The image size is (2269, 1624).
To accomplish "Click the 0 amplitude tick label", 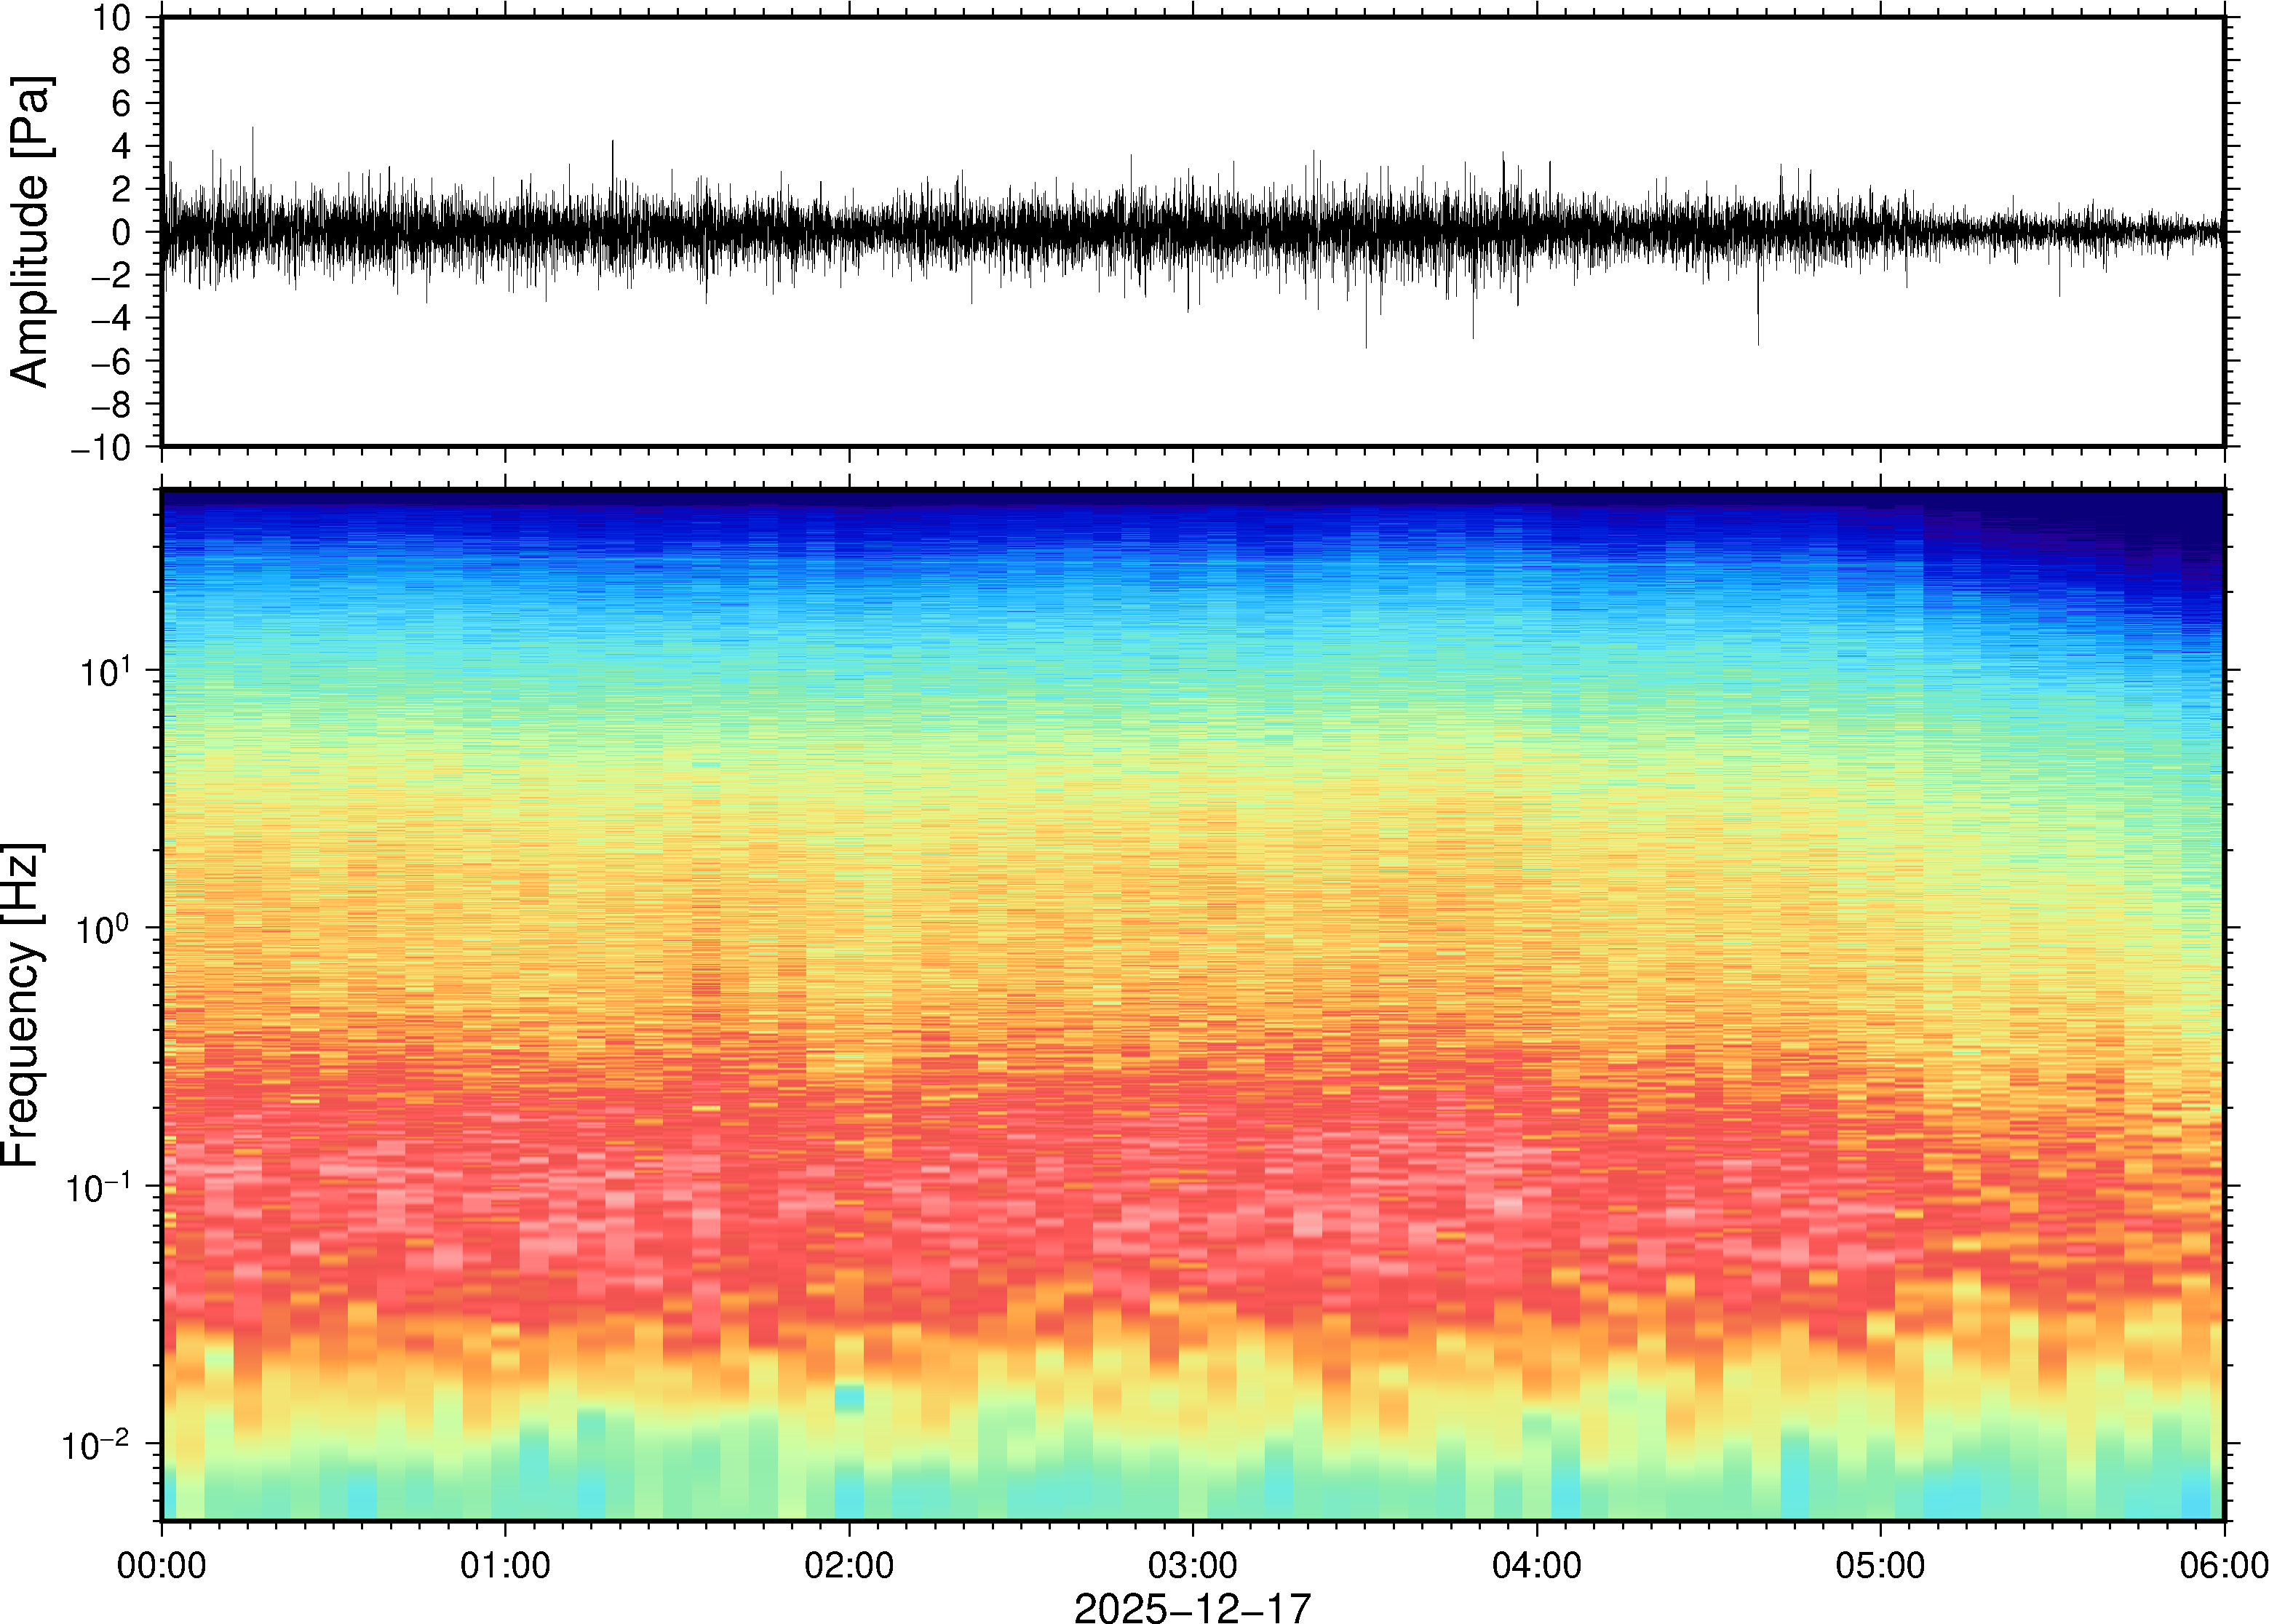I will click(x=122, y=233).
